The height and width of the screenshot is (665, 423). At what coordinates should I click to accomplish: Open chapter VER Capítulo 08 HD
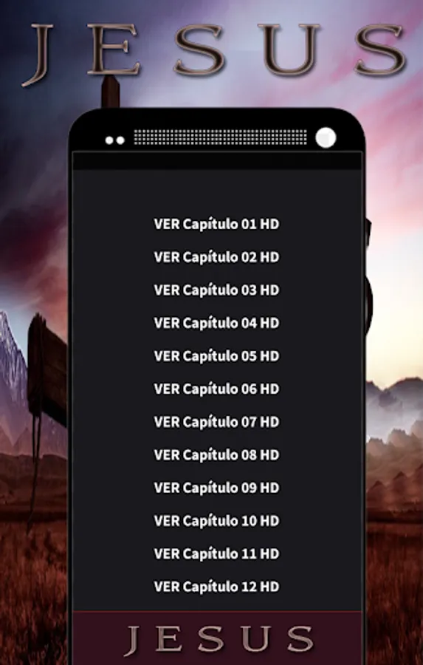click(x=216, y=455)
